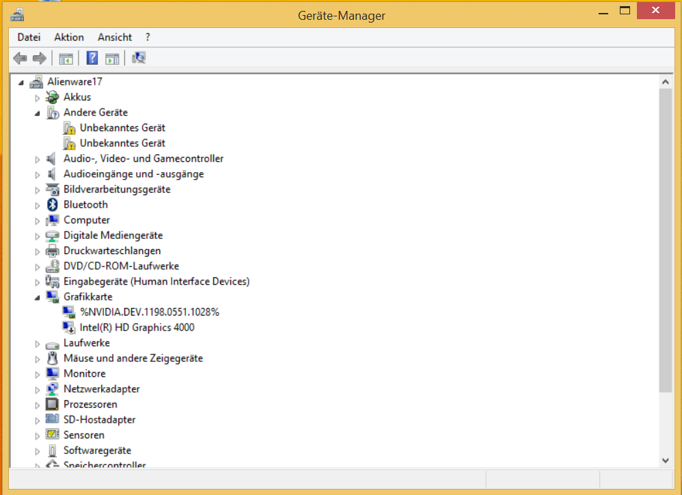Click the Andere Geräte category icon
This screenshot has height=495, width=682.
(53, 113)
